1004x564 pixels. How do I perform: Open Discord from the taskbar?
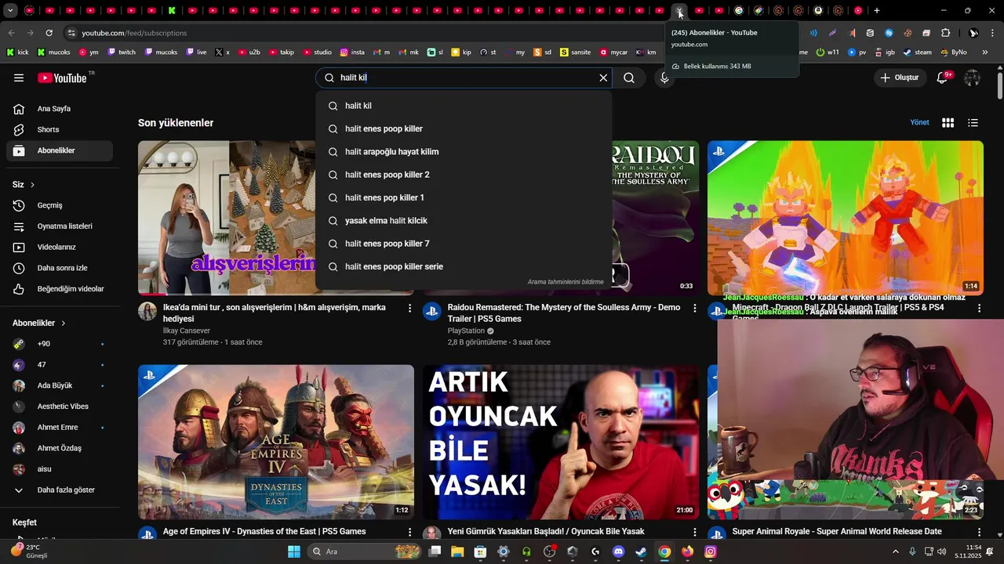click(618, 551)
